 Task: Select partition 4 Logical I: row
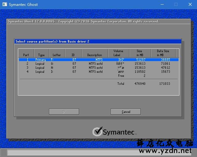click(x=99, y=72)
